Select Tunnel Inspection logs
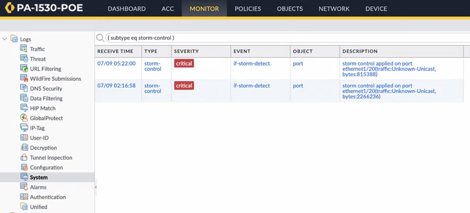The height and width of the screenshot is (213, 470). tap(51, 157)
